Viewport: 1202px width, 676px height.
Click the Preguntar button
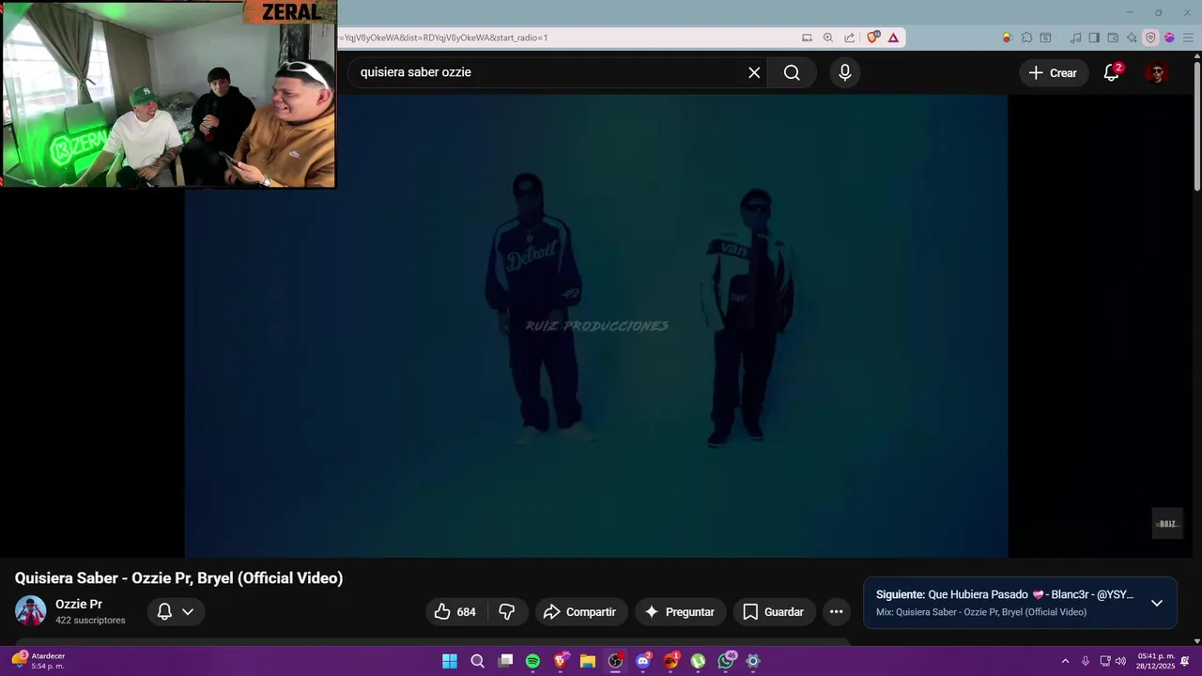coord(680,612)
